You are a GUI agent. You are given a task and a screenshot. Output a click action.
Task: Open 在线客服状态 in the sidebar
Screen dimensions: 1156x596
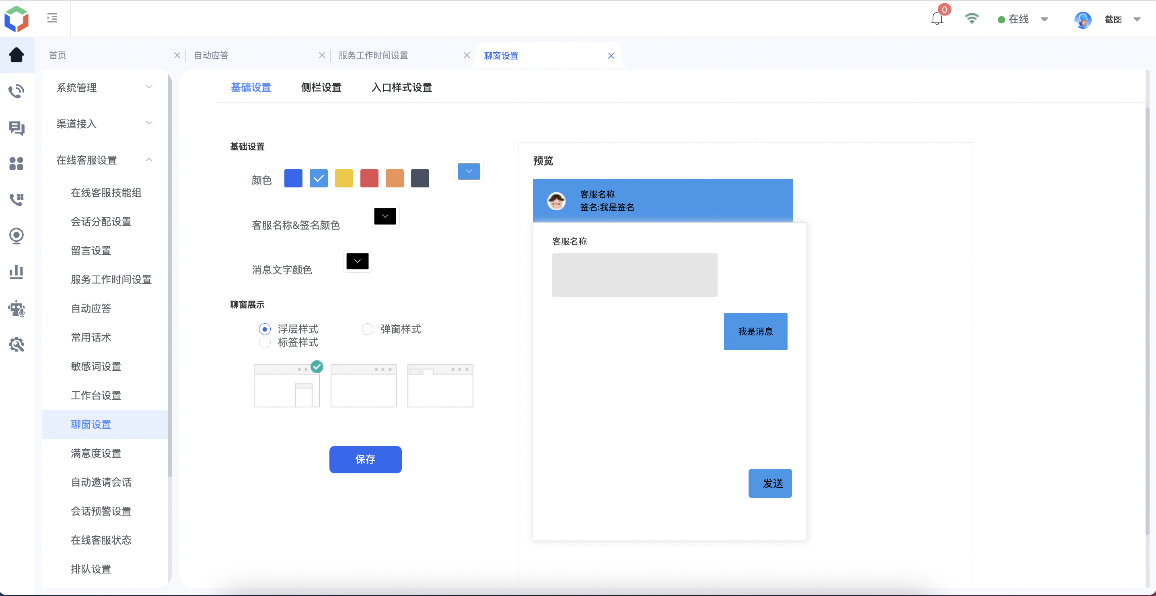[x=101, y=540]
